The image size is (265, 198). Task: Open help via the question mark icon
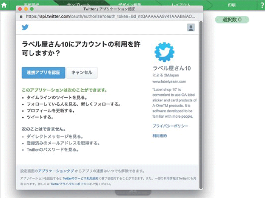[x=262, y=5]
